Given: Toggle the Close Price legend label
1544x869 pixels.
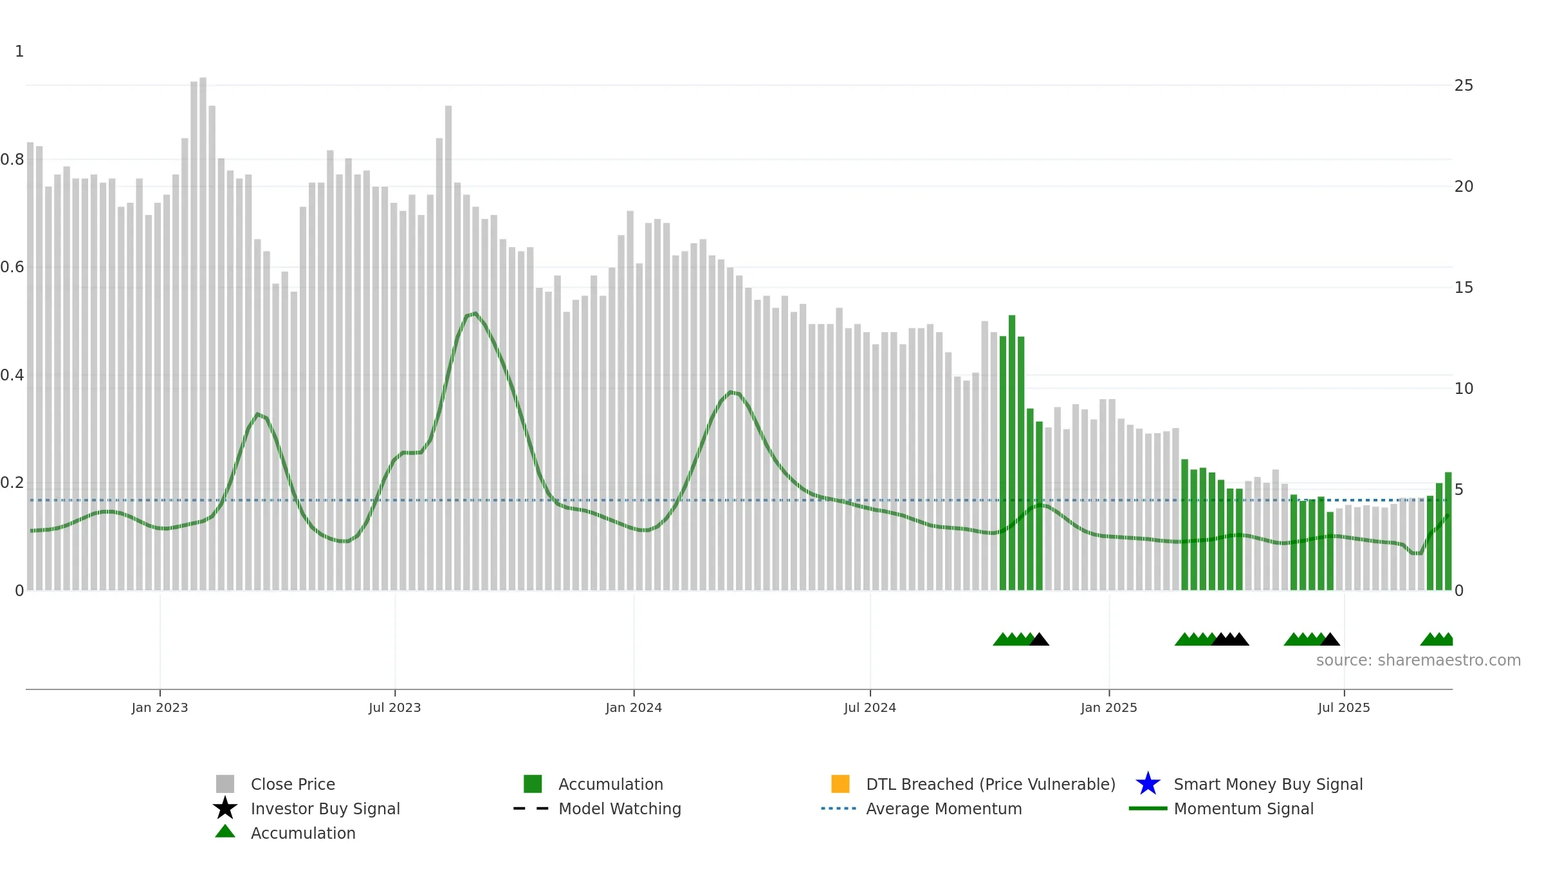Looking at the screenshot, I should pos(293,785).
